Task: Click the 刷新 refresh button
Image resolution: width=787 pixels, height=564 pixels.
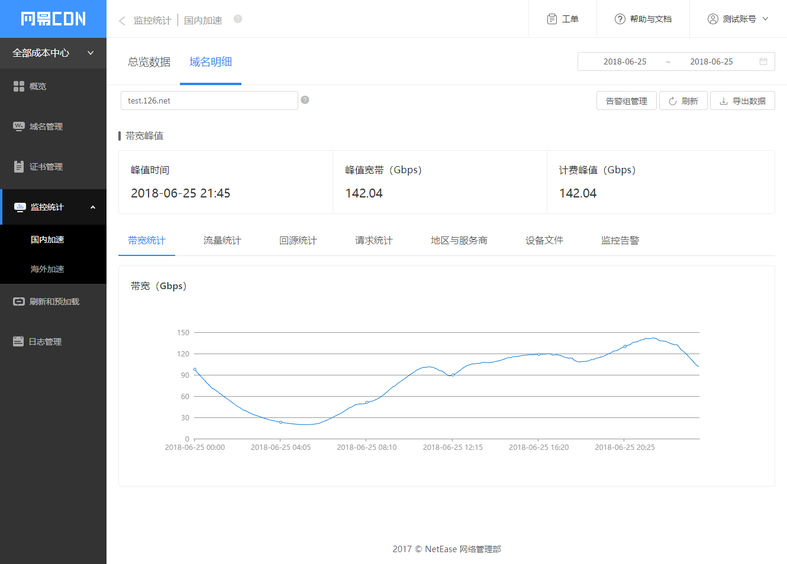Action: click(683, 101)
